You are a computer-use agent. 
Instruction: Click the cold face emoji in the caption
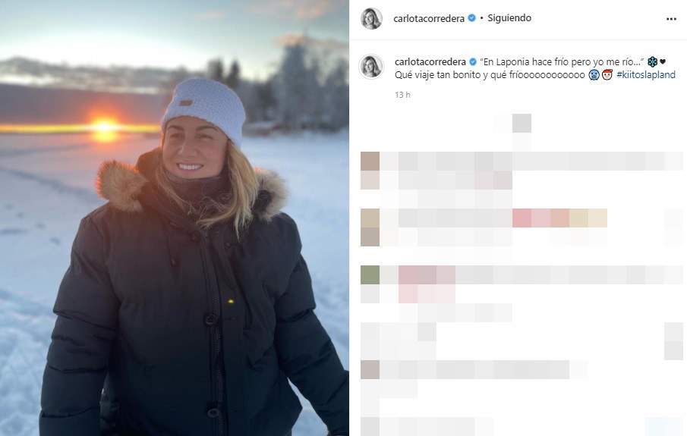pos(594,75)
